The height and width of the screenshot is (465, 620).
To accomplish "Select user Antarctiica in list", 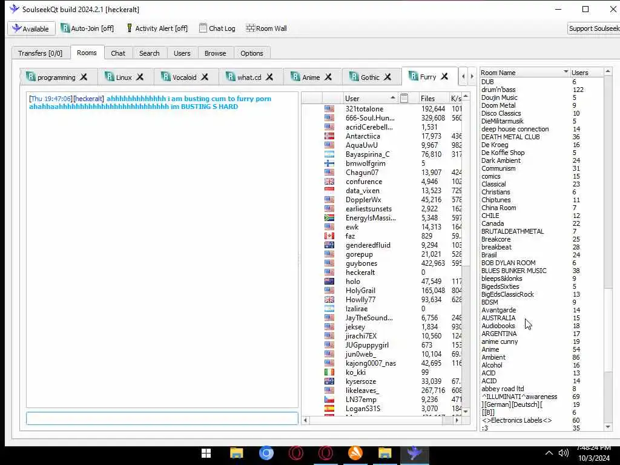I will tap(363, 136).
